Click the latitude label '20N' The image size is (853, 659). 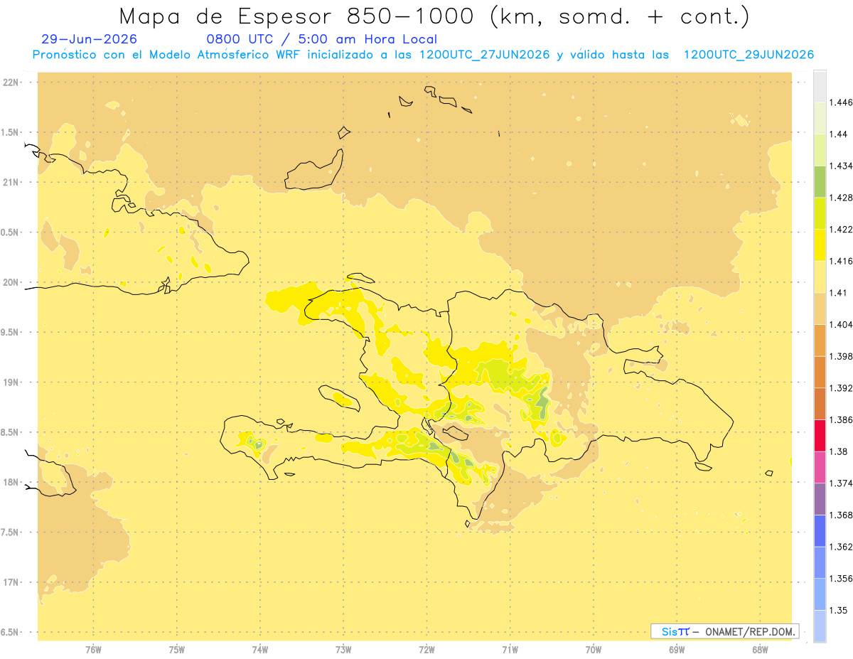(x=11, y=282)
